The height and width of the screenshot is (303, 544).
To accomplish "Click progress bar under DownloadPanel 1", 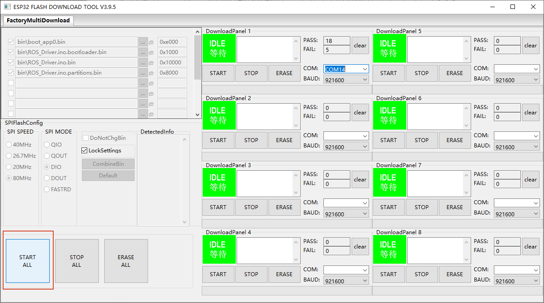I will click(287, 89).
